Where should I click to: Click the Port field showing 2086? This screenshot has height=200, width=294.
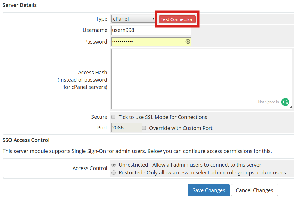click(126, 128)
